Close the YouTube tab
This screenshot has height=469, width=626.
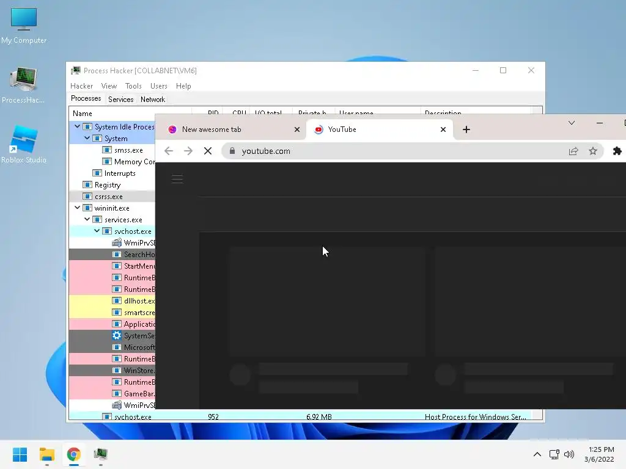pos(443,129)
